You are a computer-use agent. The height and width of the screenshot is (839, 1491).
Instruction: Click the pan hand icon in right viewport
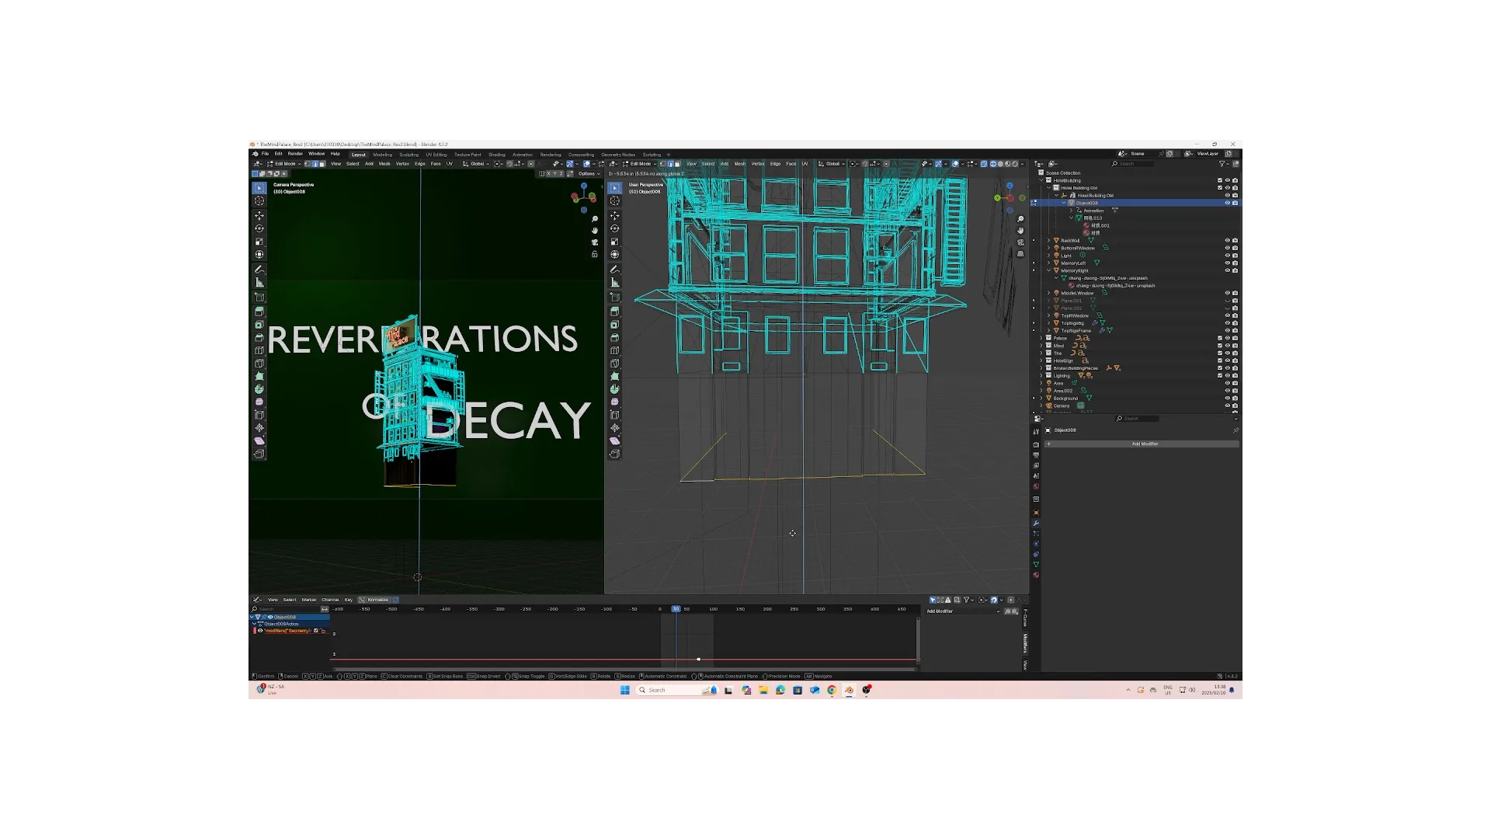click(1020, 231)
